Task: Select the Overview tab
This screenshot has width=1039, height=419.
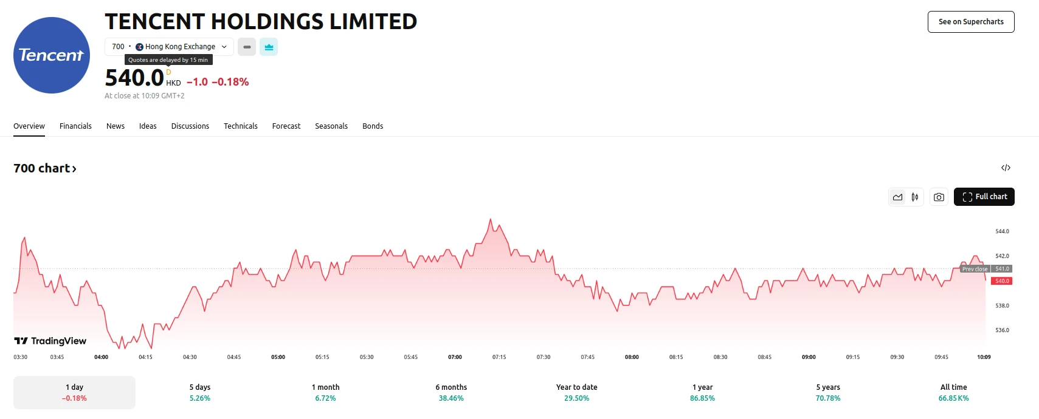Action: coord(29,126)
